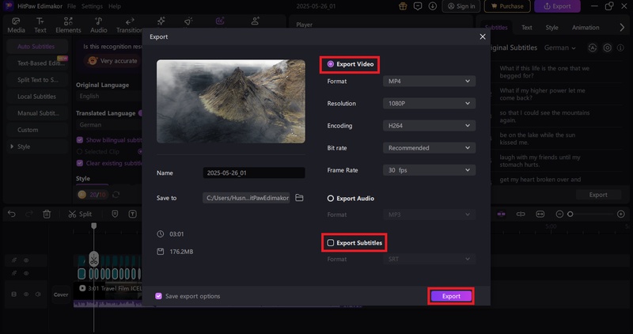Click the fit timeline to width icon
This screenshot has width=633, height=334.
(x=540, y=214)
